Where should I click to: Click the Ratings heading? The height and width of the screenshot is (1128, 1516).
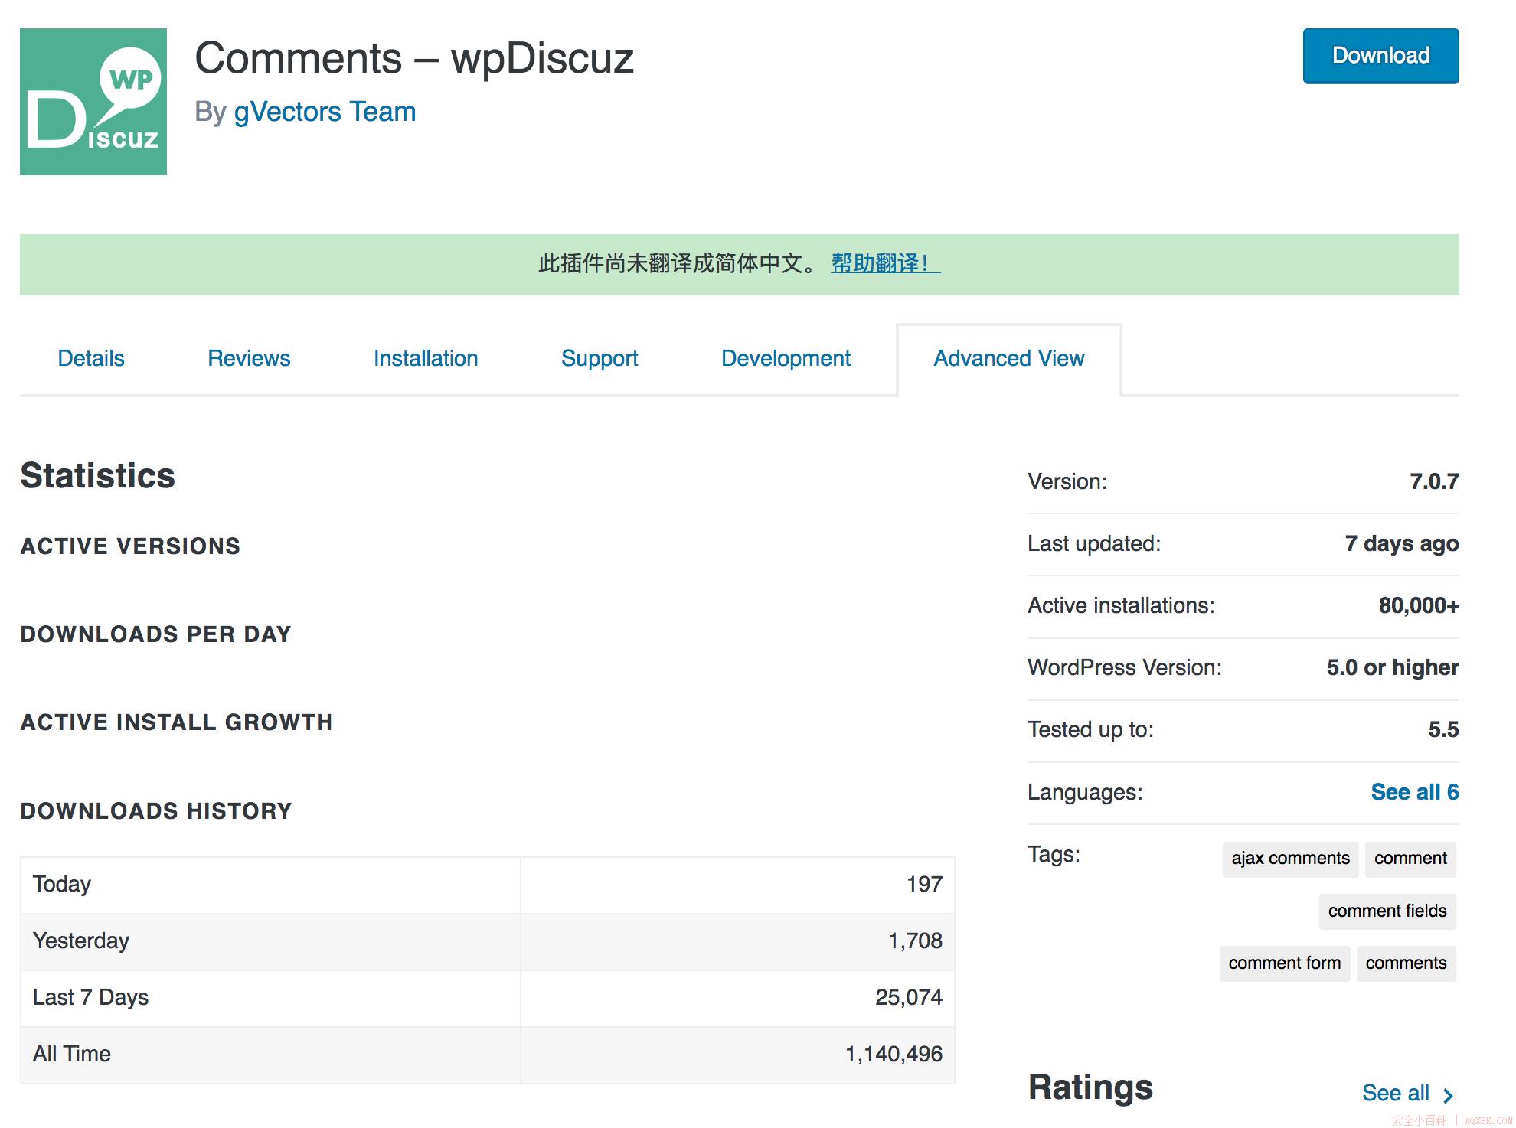click(x=1090, y=1087)
